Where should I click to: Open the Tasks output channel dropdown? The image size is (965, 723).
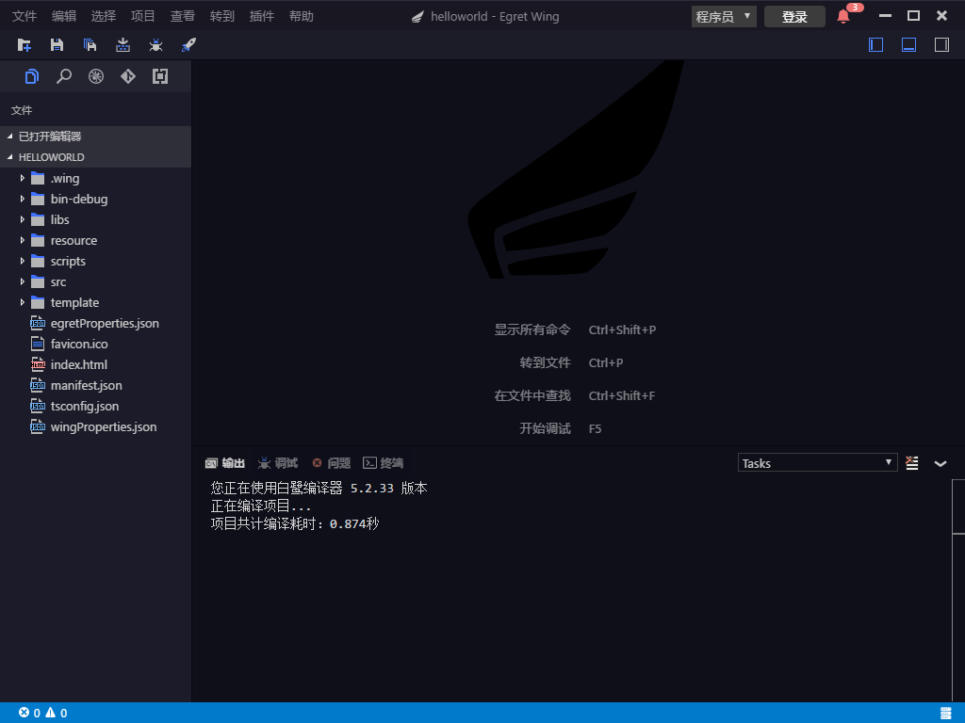(817, 463)
